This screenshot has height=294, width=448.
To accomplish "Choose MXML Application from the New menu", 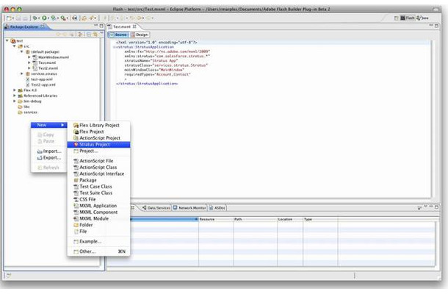I will point(98,206).
